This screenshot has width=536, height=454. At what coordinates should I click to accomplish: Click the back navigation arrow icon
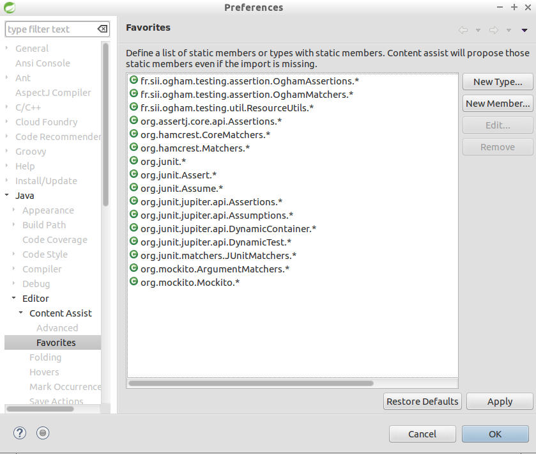[463, 30]
